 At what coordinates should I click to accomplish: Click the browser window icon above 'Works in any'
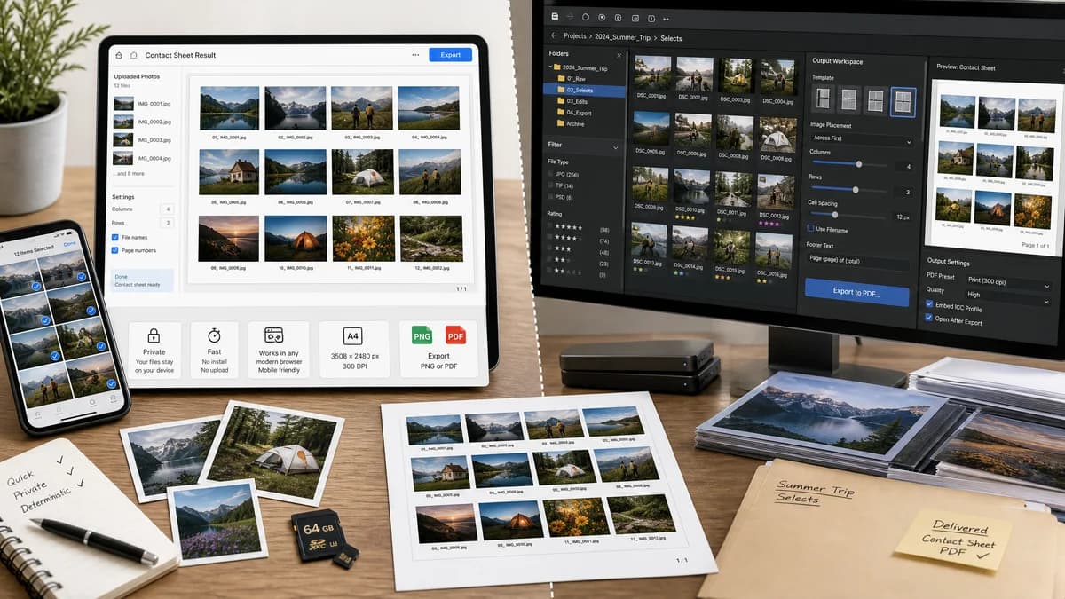(274, 335)
